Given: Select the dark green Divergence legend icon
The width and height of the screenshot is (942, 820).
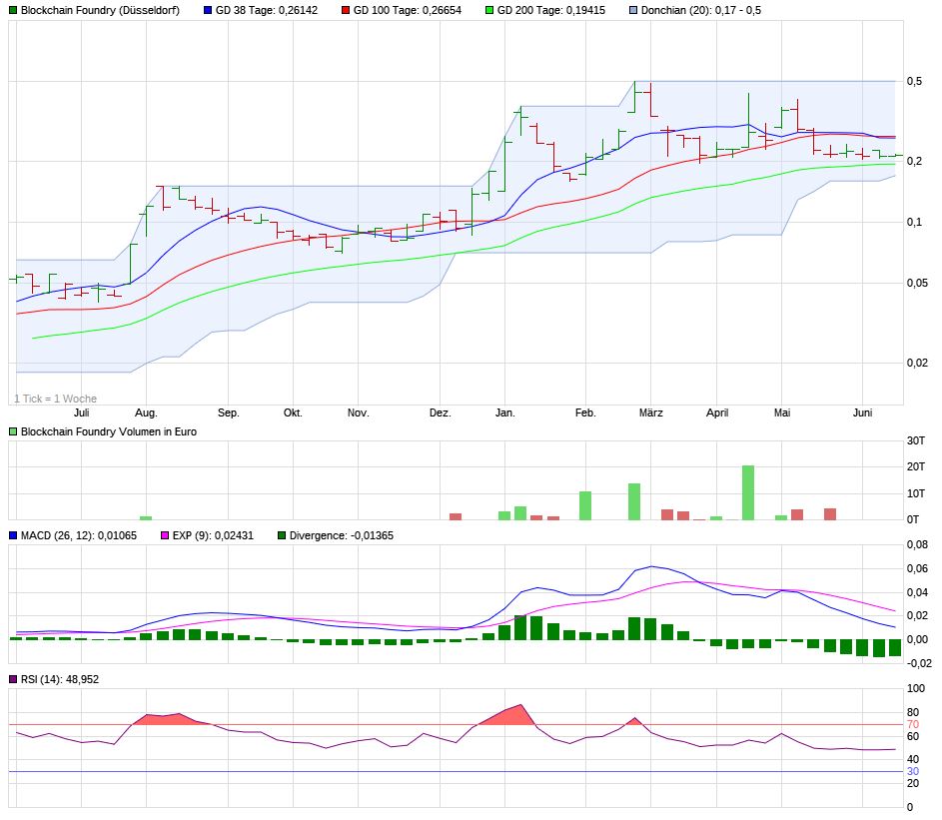Looking at the screenshot, I should coord(281,535).
